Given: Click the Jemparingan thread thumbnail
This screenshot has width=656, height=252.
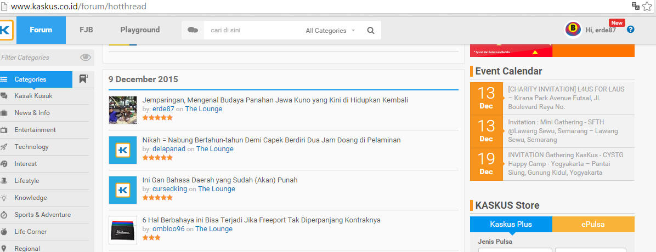Looking at the screenshot, I should (x=122, y=110).
